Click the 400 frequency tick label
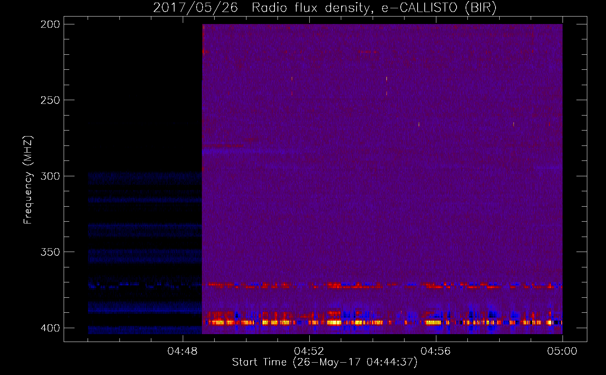This screenshot has width=606, height=375. point(50,328)
